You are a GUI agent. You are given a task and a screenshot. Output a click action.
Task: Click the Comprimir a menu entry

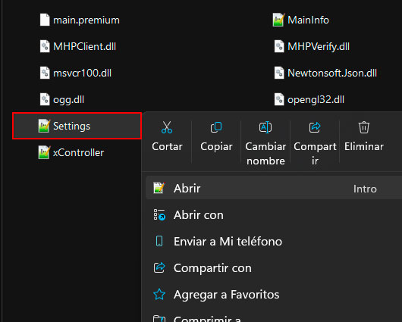point(274,317)
